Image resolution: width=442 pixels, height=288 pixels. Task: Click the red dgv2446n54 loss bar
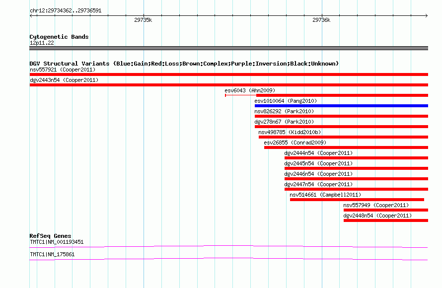point(356,179)
